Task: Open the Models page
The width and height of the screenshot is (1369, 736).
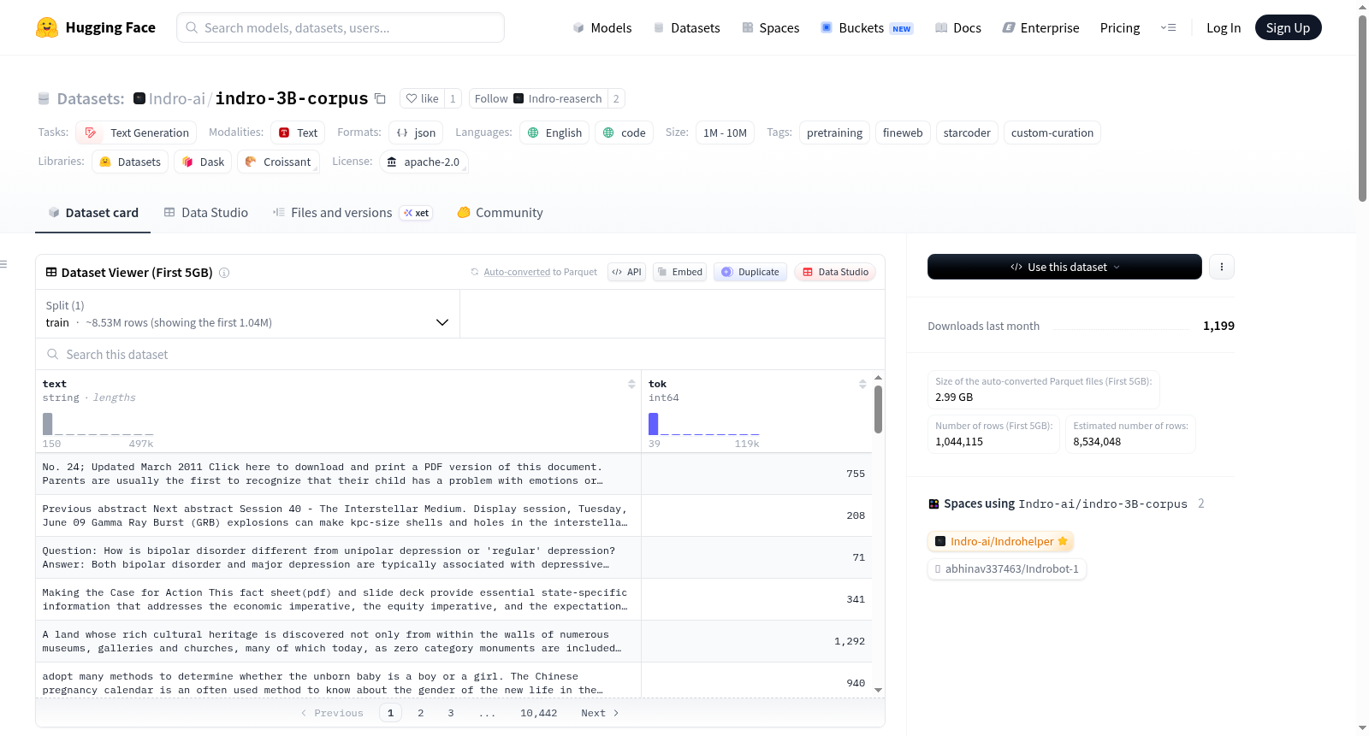Action: [602, 27]
